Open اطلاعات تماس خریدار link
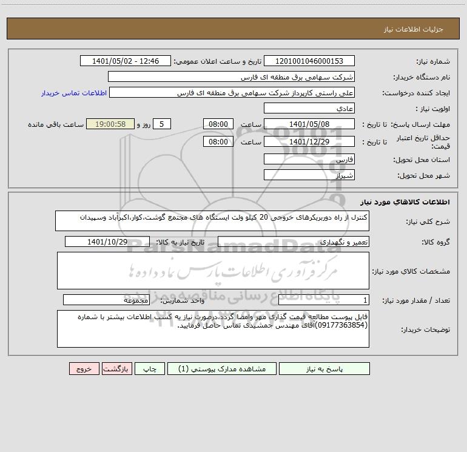This screenshot has height=452, width=467. [74, 93]
